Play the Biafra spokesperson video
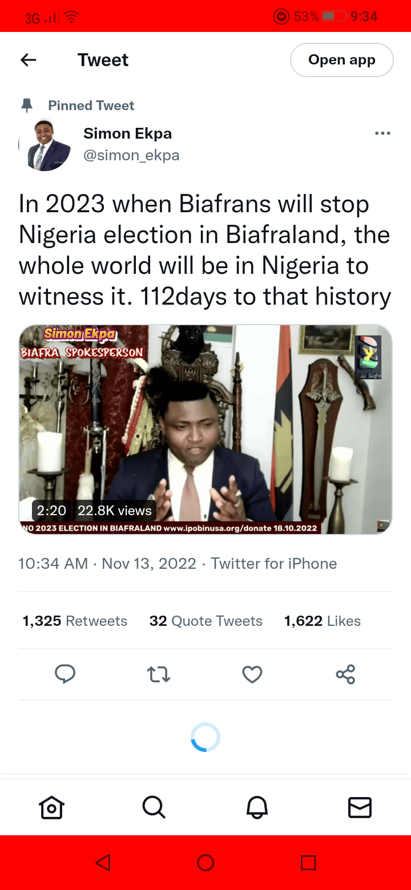 click(205, 430)
